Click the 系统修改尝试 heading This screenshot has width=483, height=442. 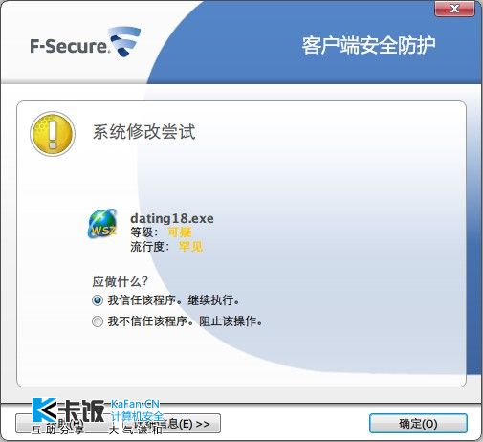point(144,132)
